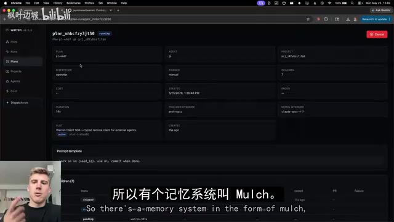
Task: Click the date and time Mon May 25
Action: click(378, 3)
